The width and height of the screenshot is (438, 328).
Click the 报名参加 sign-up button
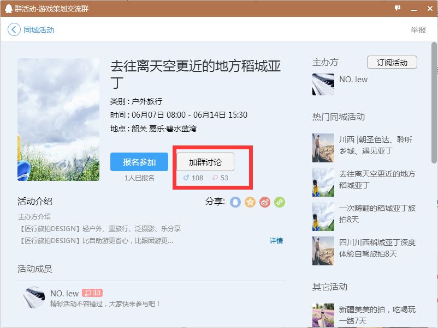(139, 162)
